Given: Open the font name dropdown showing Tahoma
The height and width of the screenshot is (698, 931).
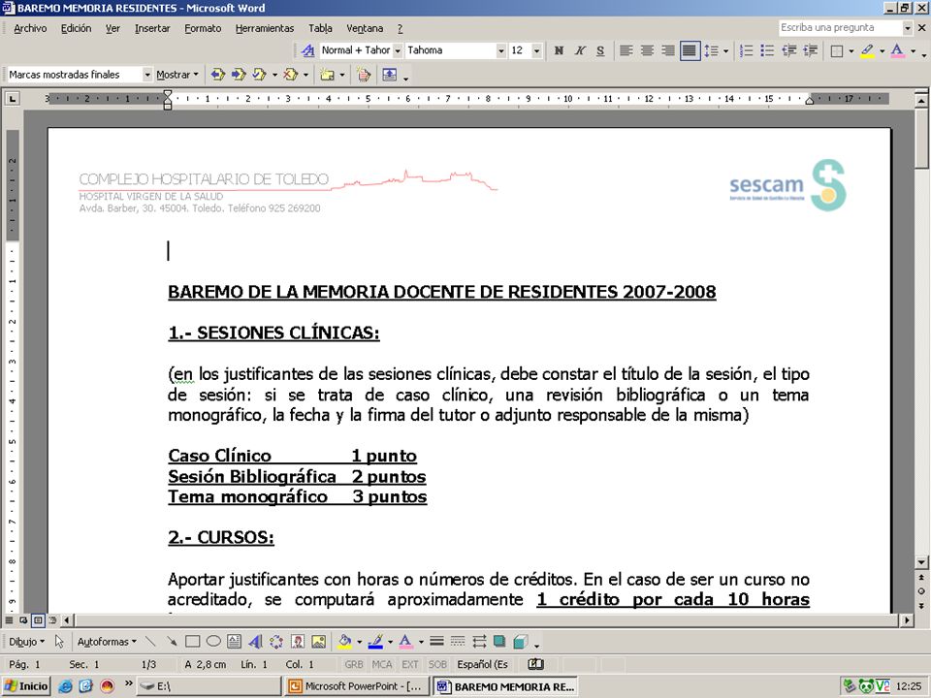Looking at the screenshot, I should click(500, 51).
